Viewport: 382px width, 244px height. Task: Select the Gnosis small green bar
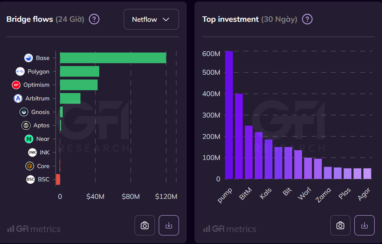click(61, 112)
